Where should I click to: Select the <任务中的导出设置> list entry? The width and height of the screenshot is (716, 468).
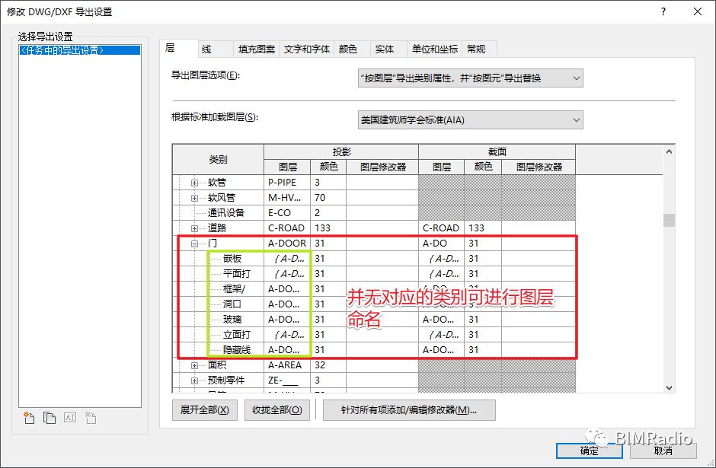click(80, 50)
